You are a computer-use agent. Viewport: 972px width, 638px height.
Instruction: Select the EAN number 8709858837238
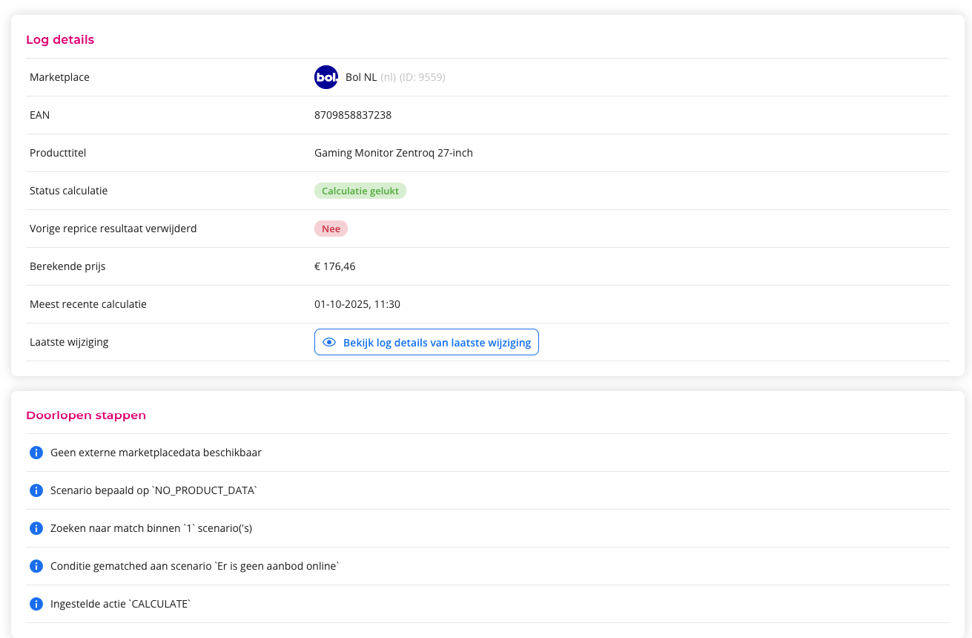tap(353, 115)
